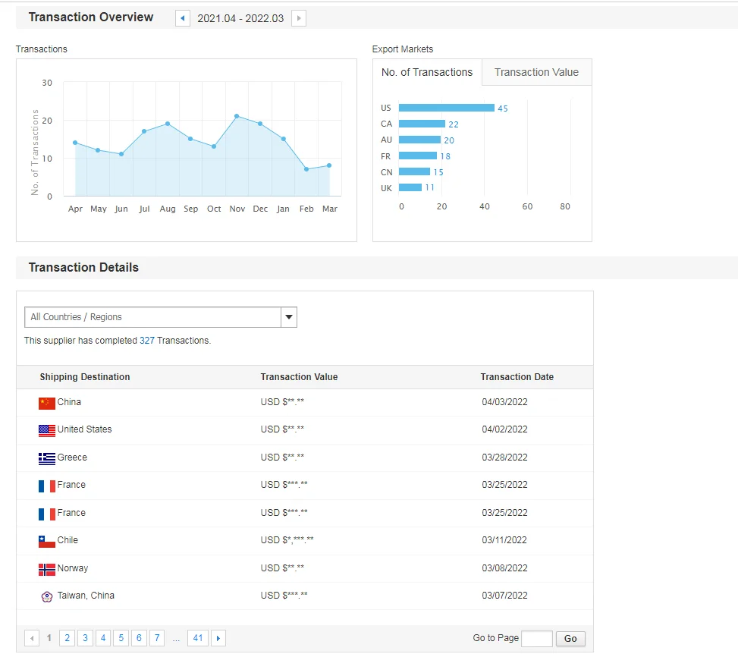Switch to the Transaction Value tab

[x=536, y=72]
